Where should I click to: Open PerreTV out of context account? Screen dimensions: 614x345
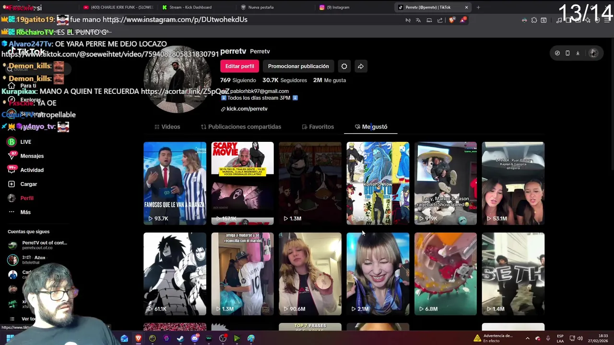[x=37, y=245]
